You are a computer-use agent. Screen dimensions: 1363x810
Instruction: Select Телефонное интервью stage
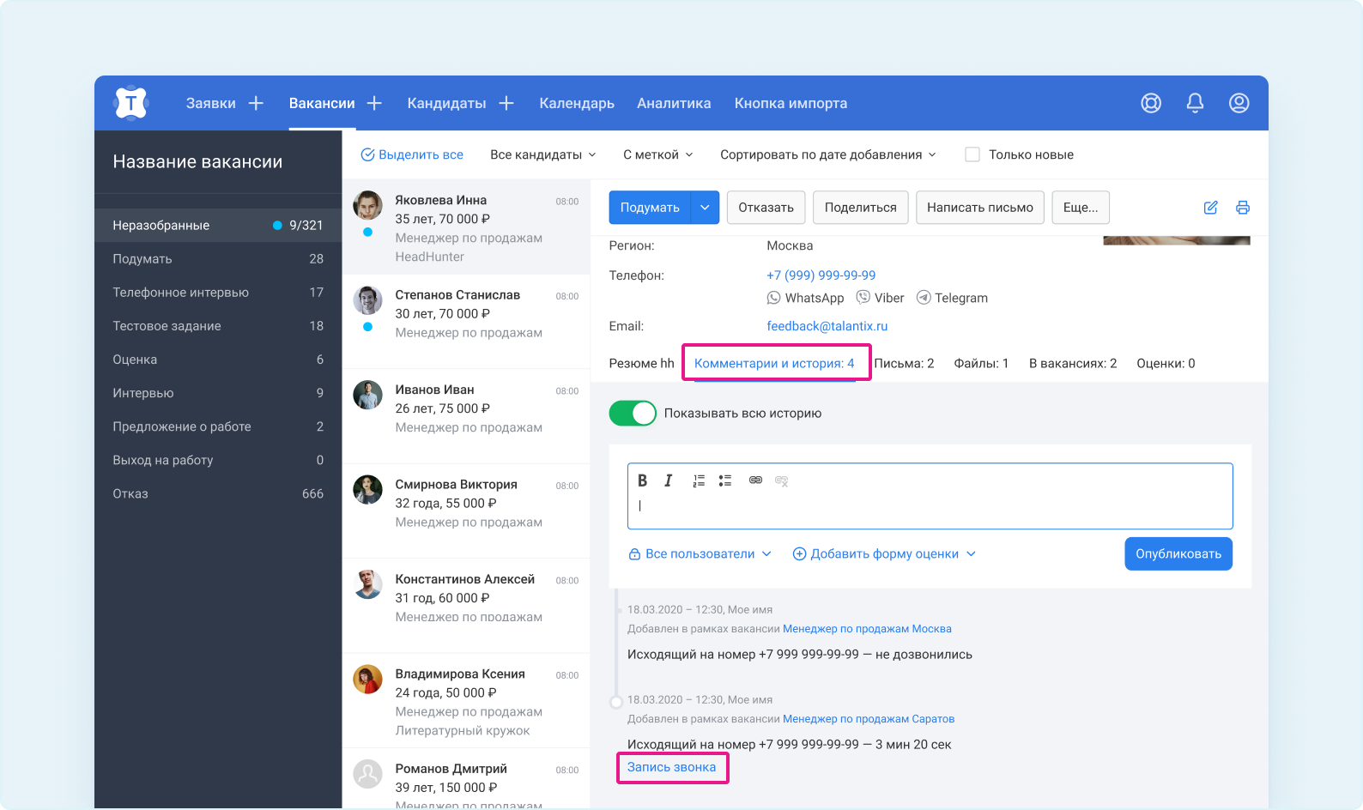[218, 293]
